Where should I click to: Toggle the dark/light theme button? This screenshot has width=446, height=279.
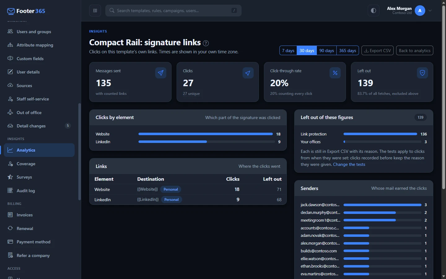(374, 11)
